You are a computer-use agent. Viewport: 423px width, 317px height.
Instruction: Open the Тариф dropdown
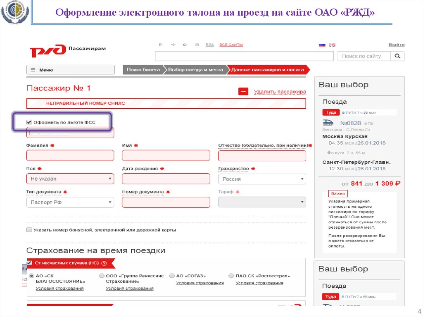(262, 202)
